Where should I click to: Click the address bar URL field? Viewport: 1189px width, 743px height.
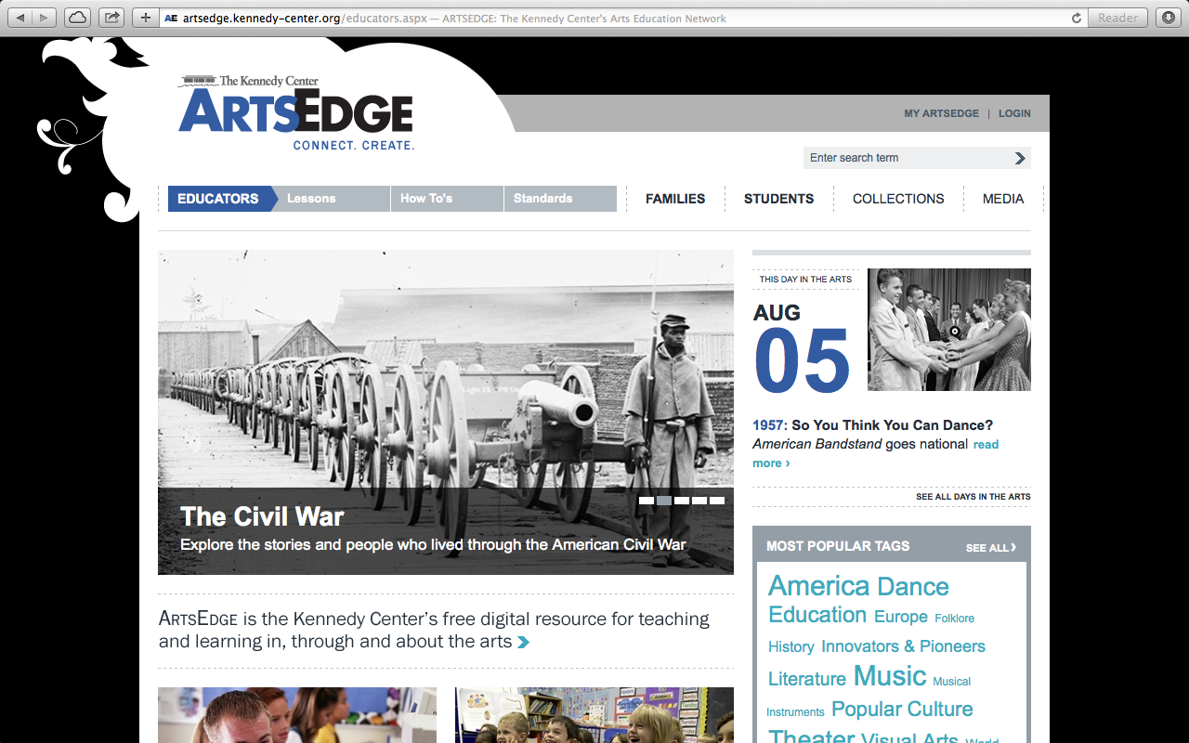[613, 18]
